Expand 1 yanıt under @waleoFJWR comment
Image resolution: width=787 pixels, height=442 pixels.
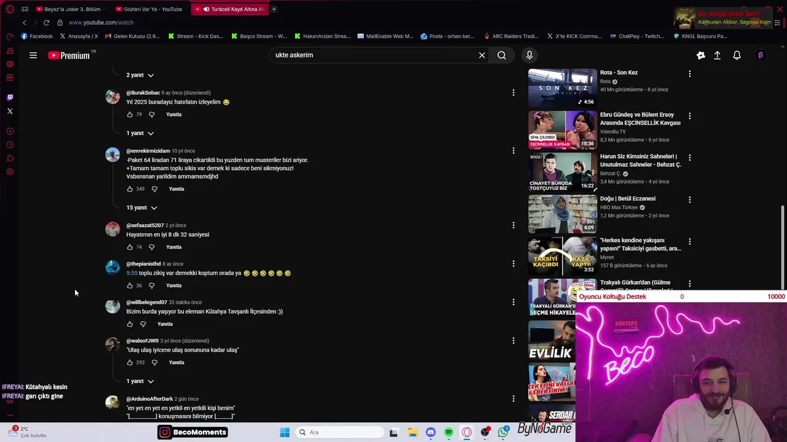pyautogui.click(x=140, y=381)
